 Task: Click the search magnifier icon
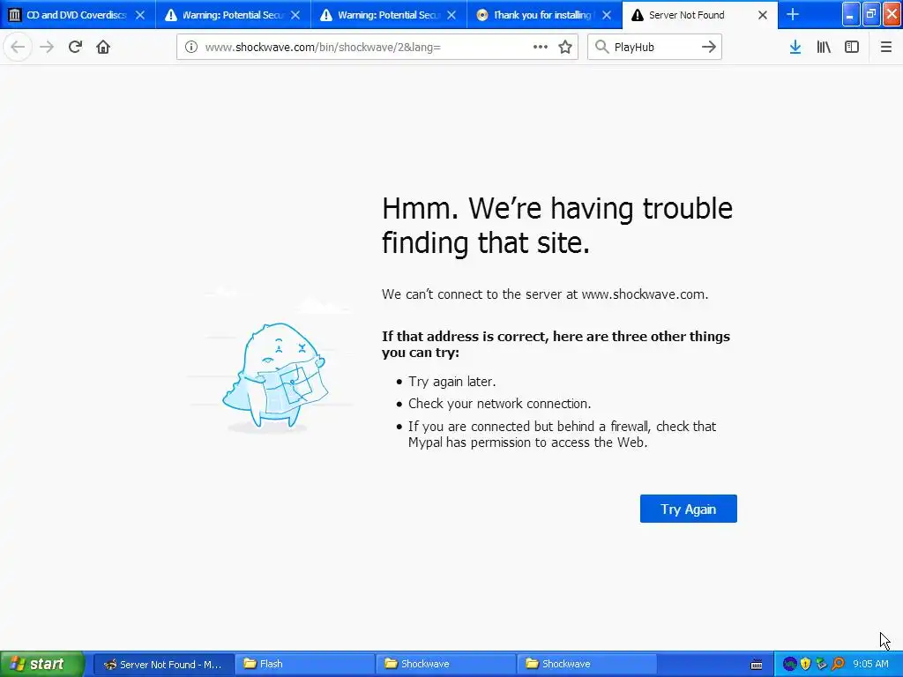pos(601,48)
